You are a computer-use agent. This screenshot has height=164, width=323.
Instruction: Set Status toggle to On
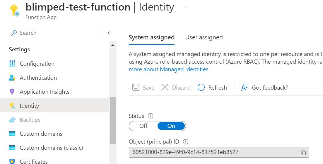171,126
